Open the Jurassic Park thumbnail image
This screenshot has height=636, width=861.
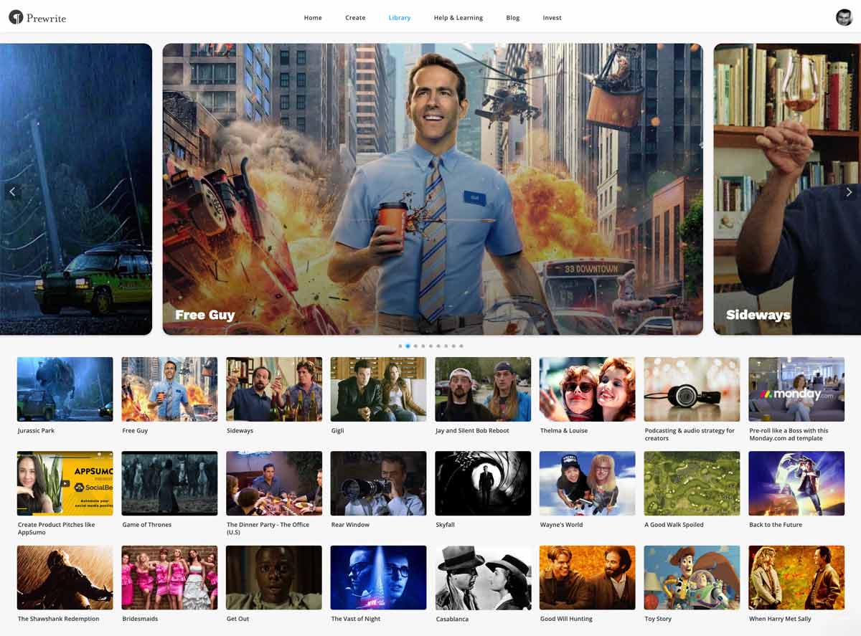click(x=65, y=389)
